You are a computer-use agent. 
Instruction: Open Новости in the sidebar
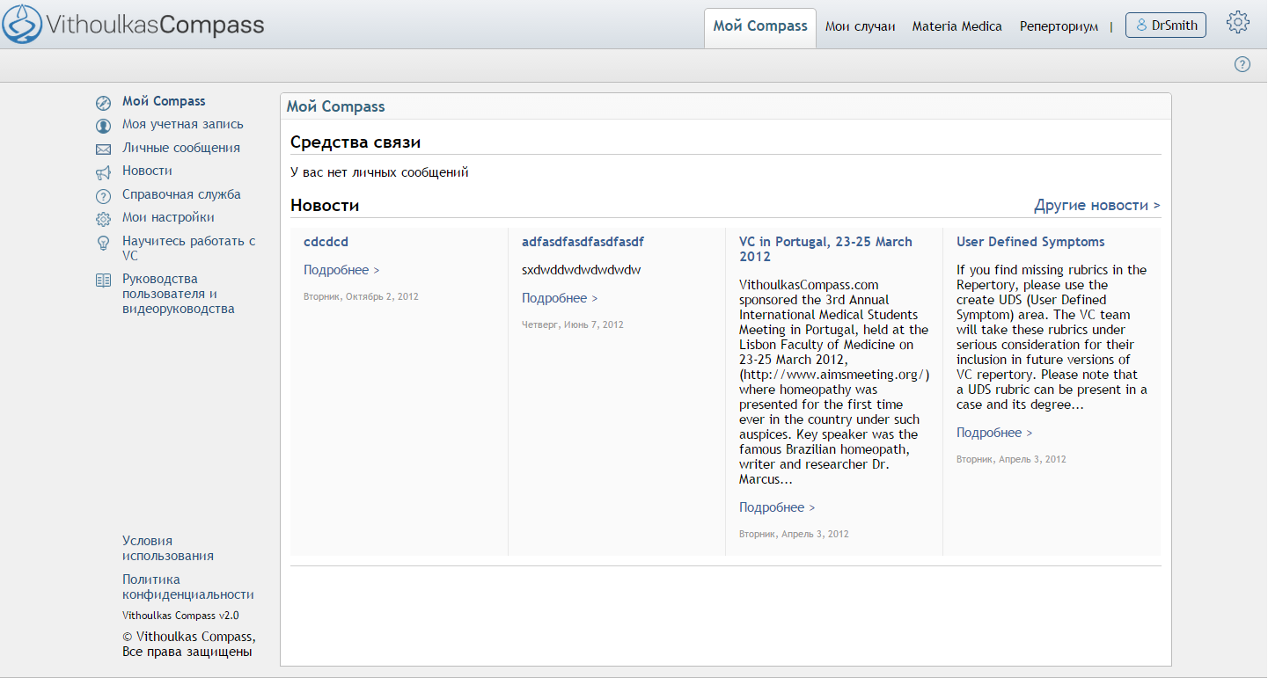147,171
